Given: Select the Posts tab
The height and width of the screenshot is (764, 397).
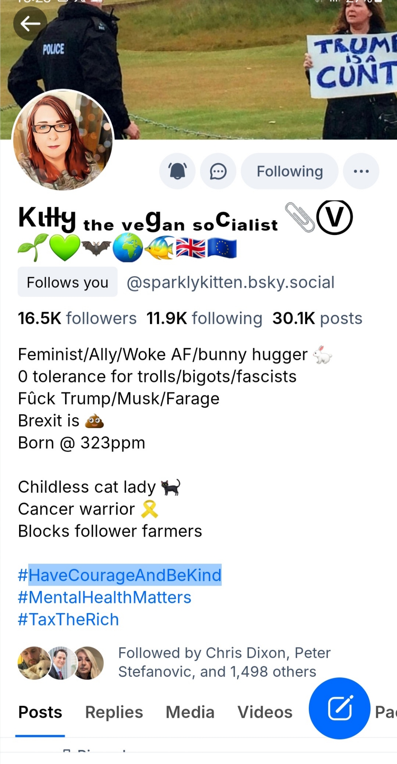Looking at the screenshot, I should point(40,712).
